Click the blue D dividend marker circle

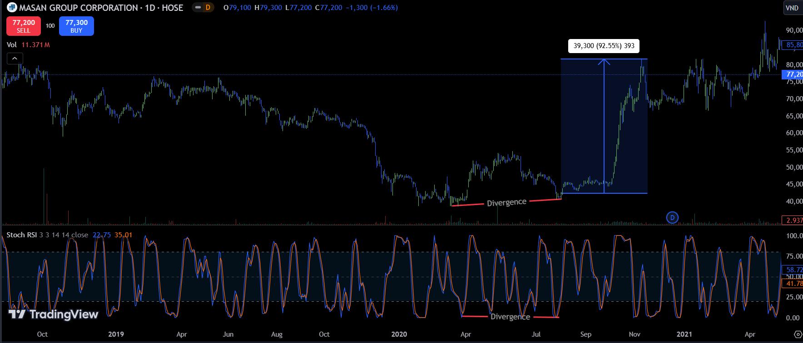[x=672, y=218]
